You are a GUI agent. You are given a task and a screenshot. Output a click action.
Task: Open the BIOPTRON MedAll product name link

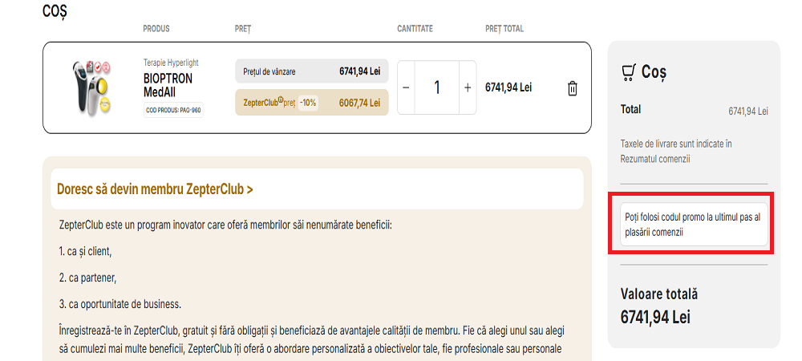point(168,85)
